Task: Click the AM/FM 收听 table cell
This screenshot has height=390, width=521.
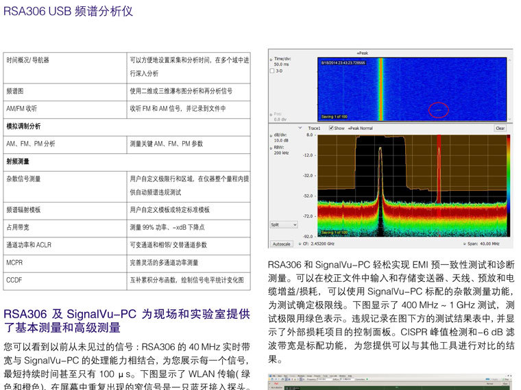Action: (x=65, y=109)
